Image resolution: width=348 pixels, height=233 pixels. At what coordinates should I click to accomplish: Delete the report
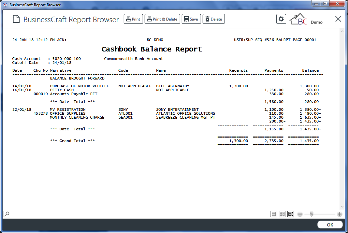coord(213,19)
